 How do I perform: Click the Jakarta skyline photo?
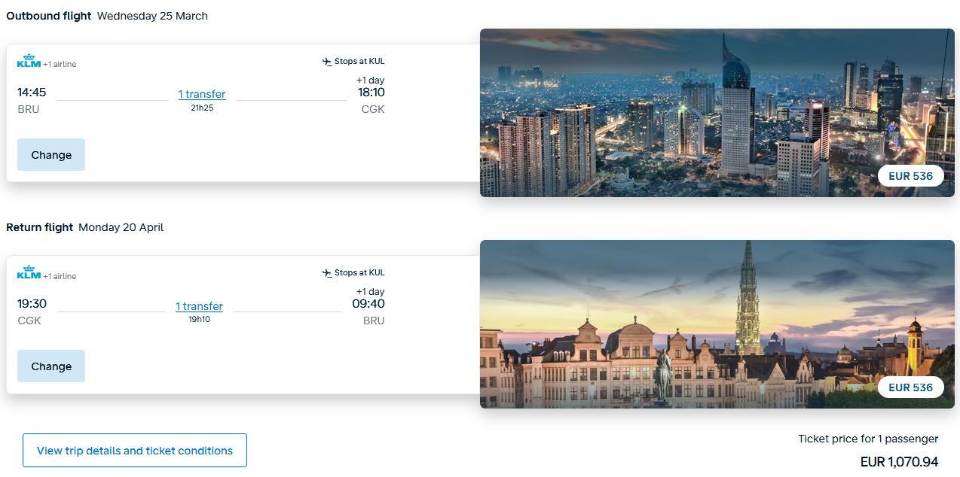click(678, 113)
